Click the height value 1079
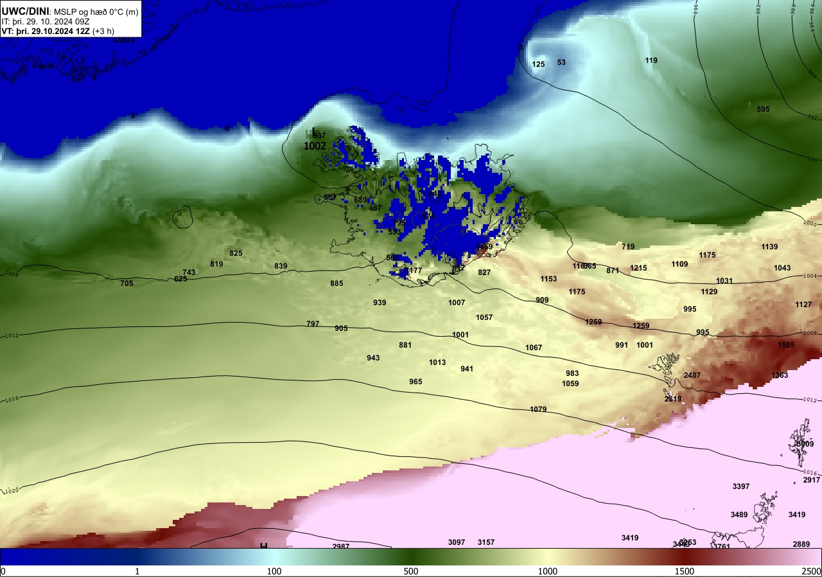 tap(538, 409)
